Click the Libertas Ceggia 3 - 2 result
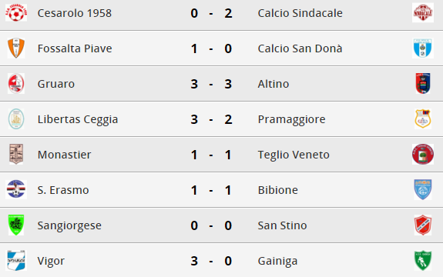 tap(211, 119)
